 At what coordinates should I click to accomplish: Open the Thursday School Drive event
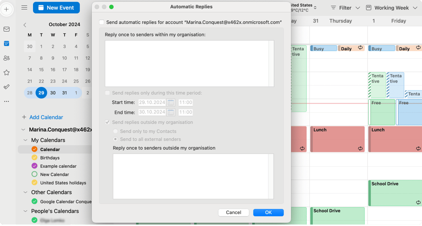337,216
